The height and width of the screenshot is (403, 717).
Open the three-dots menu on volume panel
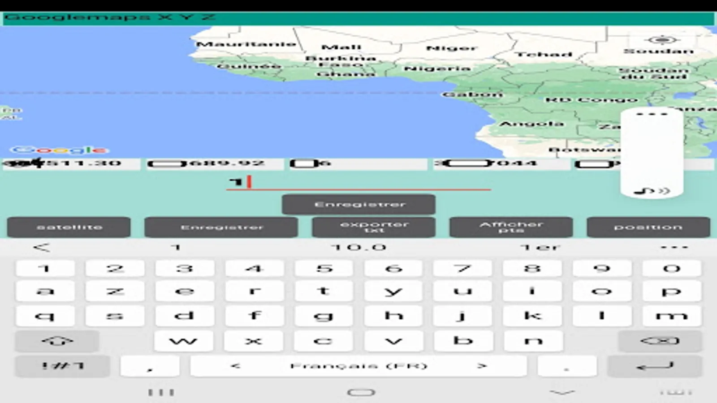click(x=652, y=115)
